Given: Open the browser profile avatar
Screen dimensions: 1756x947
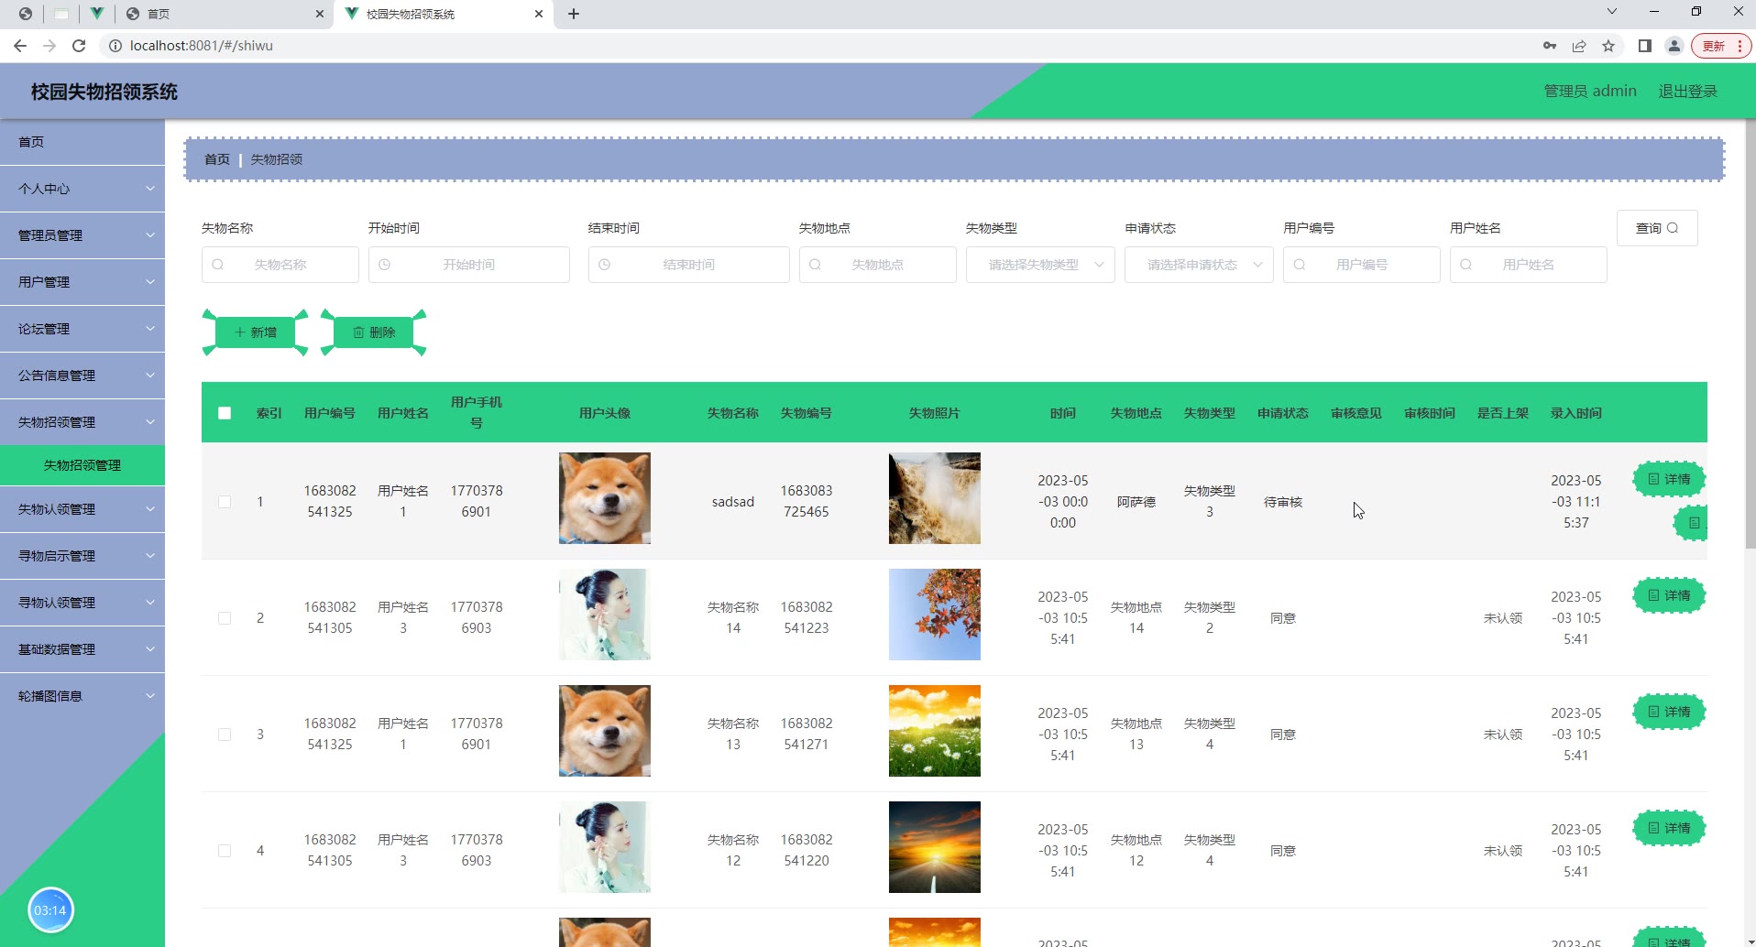Looking at the screenshot, I should tap(1674, 46).
